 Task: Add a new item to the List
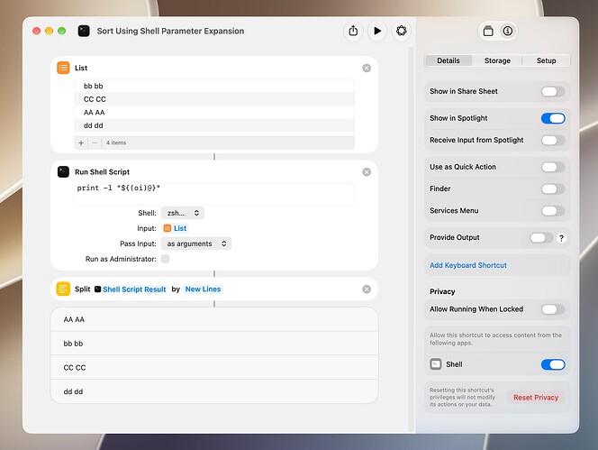pyautogui.click(x=81, y=142)
